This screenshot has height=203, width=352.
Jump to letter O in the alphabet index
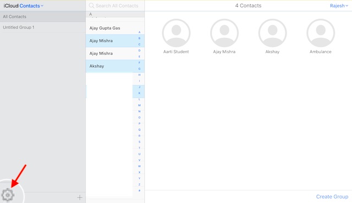139,117
